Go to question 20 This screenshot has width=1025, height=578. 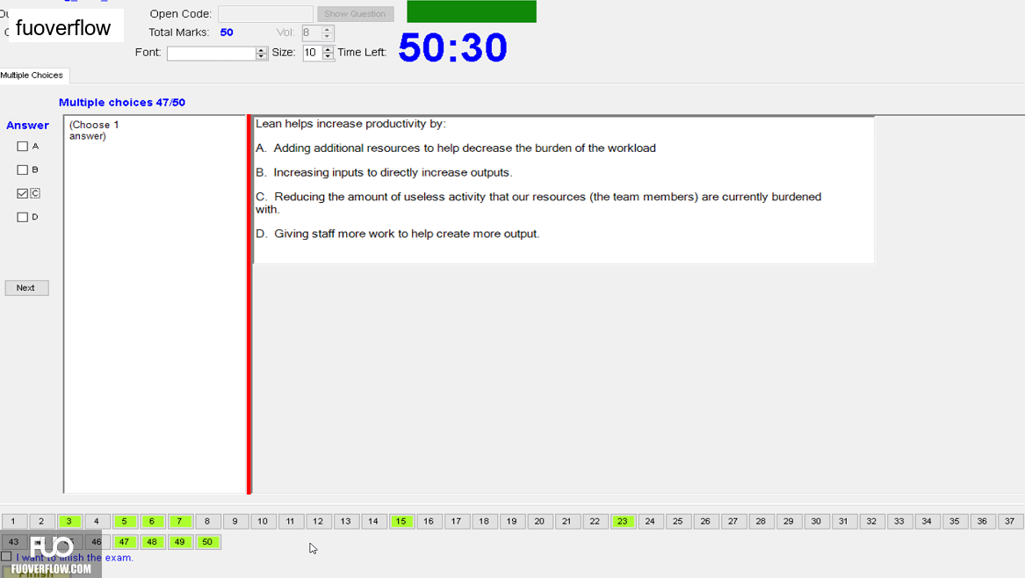[539, 521]
